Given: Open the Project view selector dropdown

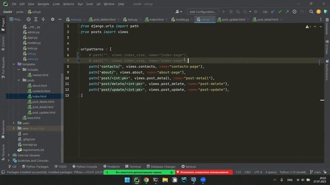Looking at the screenshot, I should tap(15, 20).
